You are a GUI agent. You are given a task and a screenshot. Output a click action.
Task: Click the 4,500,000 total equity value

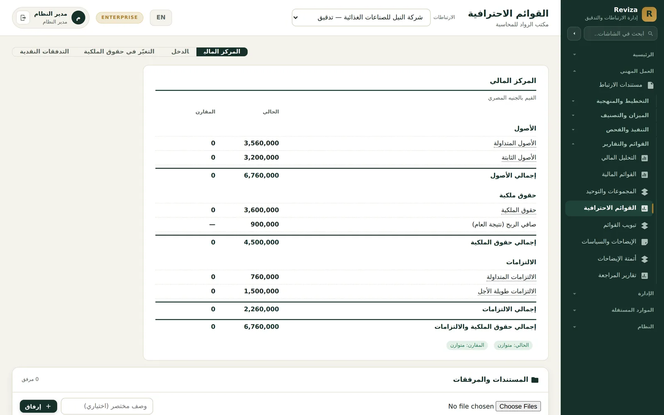(x=261, y=242)
